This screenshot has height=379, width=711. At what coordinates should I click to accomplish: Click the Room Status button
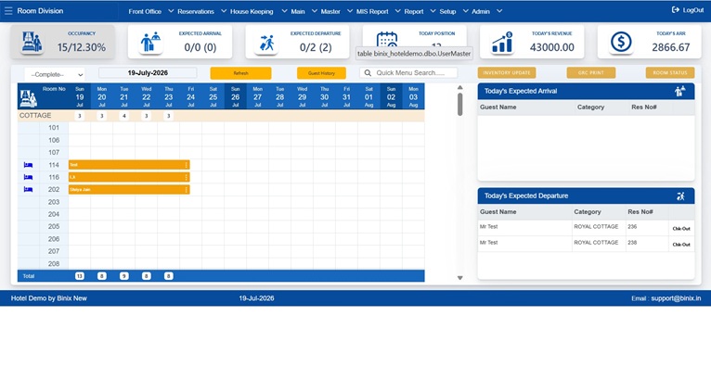[670, 72]
